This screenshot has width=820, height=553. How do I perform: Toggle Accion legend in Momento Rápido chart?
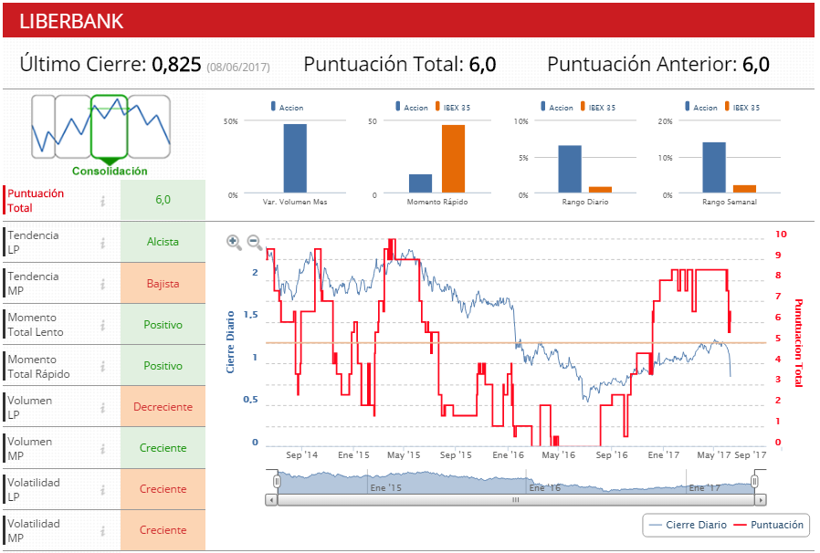point(412,107)
